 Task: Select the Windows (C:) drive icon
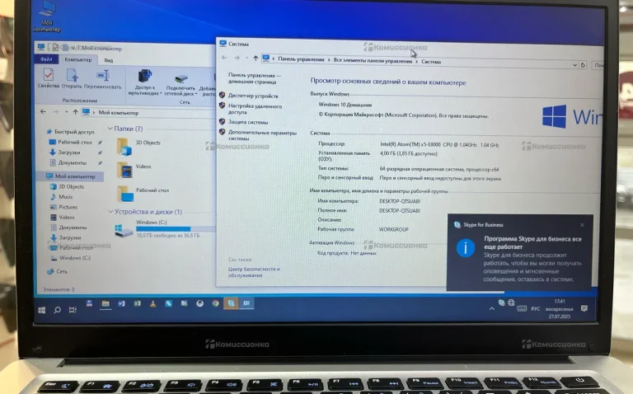(x=124, y=231)
